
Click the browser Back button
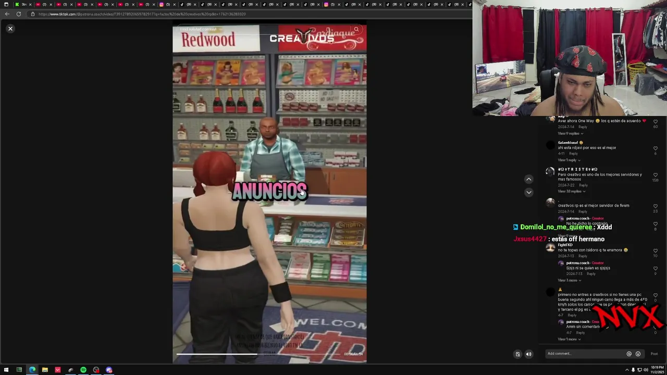pyautogui.click(x=7, y=14)
